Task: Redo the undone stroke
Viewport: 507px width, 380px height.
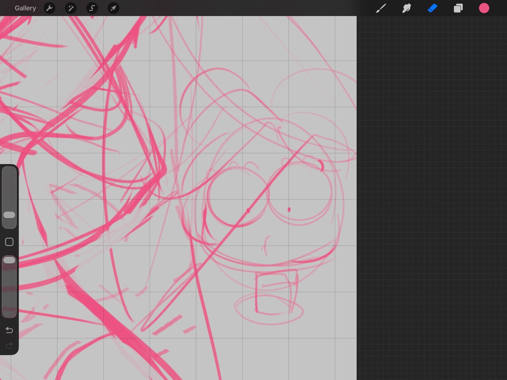Action: tap(9, 346)
